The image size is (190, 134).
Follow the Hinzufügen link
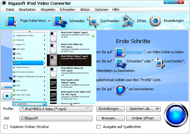pos(134,52)
